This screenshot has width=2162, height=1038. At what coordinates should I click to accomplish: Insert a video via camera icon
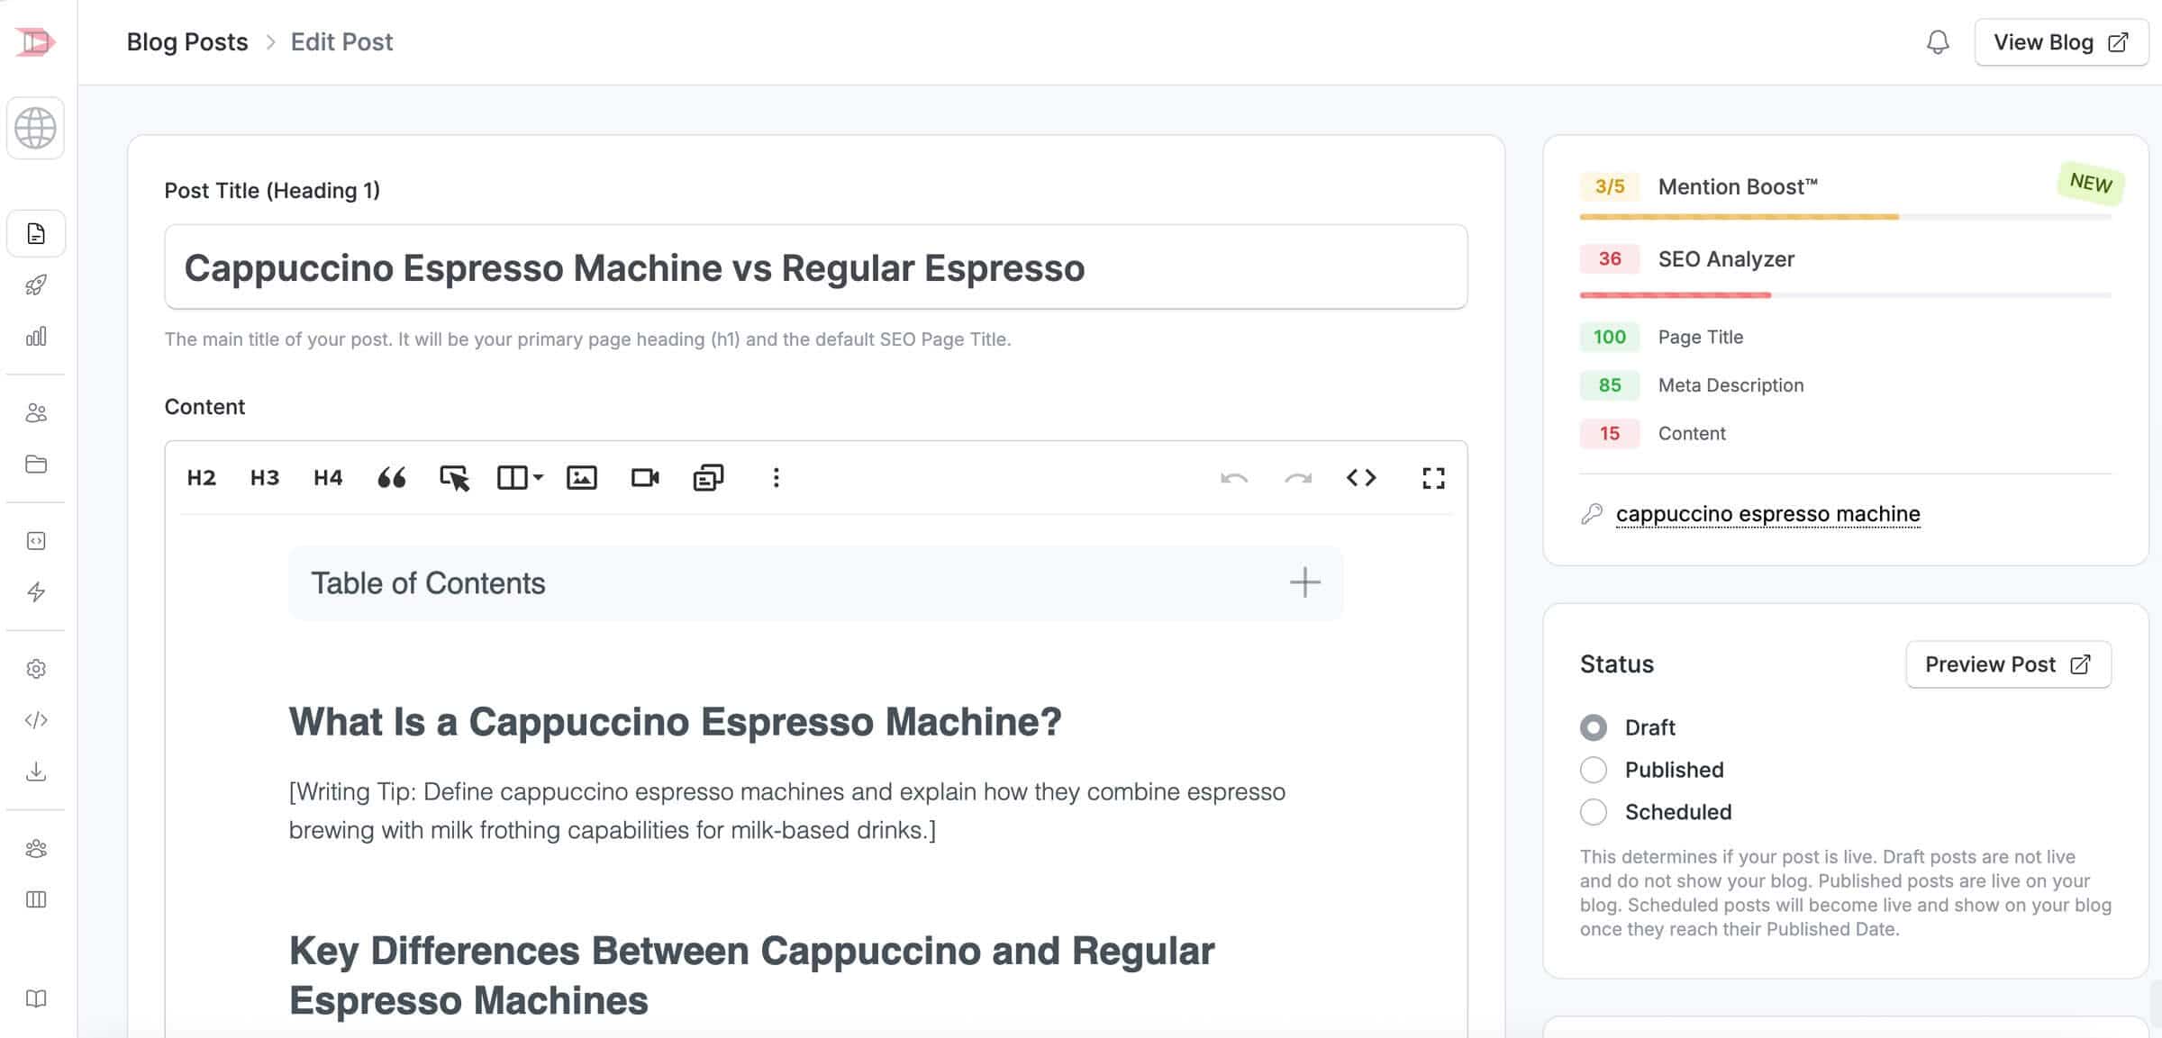coord(645,478)
